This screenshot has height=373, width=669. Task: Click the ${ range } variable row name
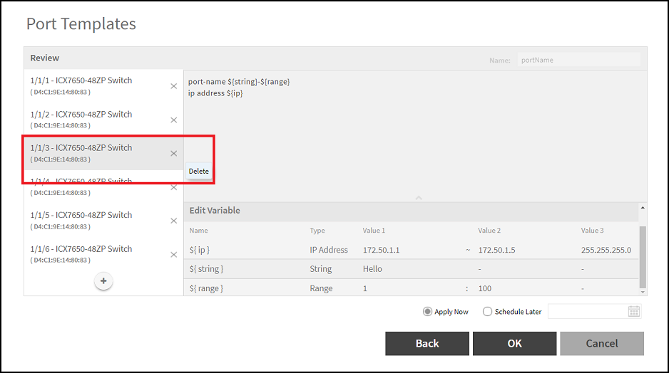[x=207, y=288]
